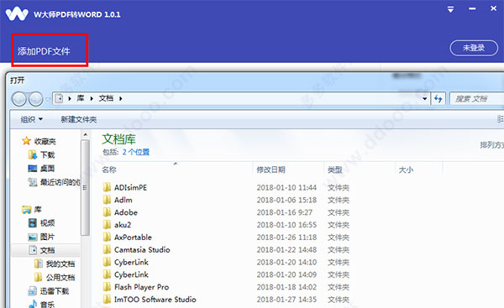The image size is (504, 308).
Task: Click the 视频 film icon
Action: 33,223
